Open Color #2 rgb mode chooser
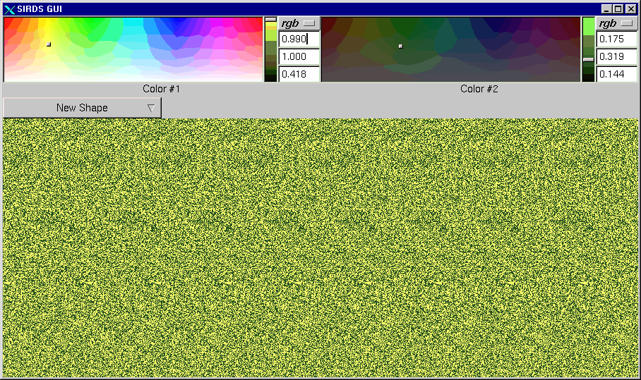The height and width of the screenshot is (380, 641). coord(617,23)
